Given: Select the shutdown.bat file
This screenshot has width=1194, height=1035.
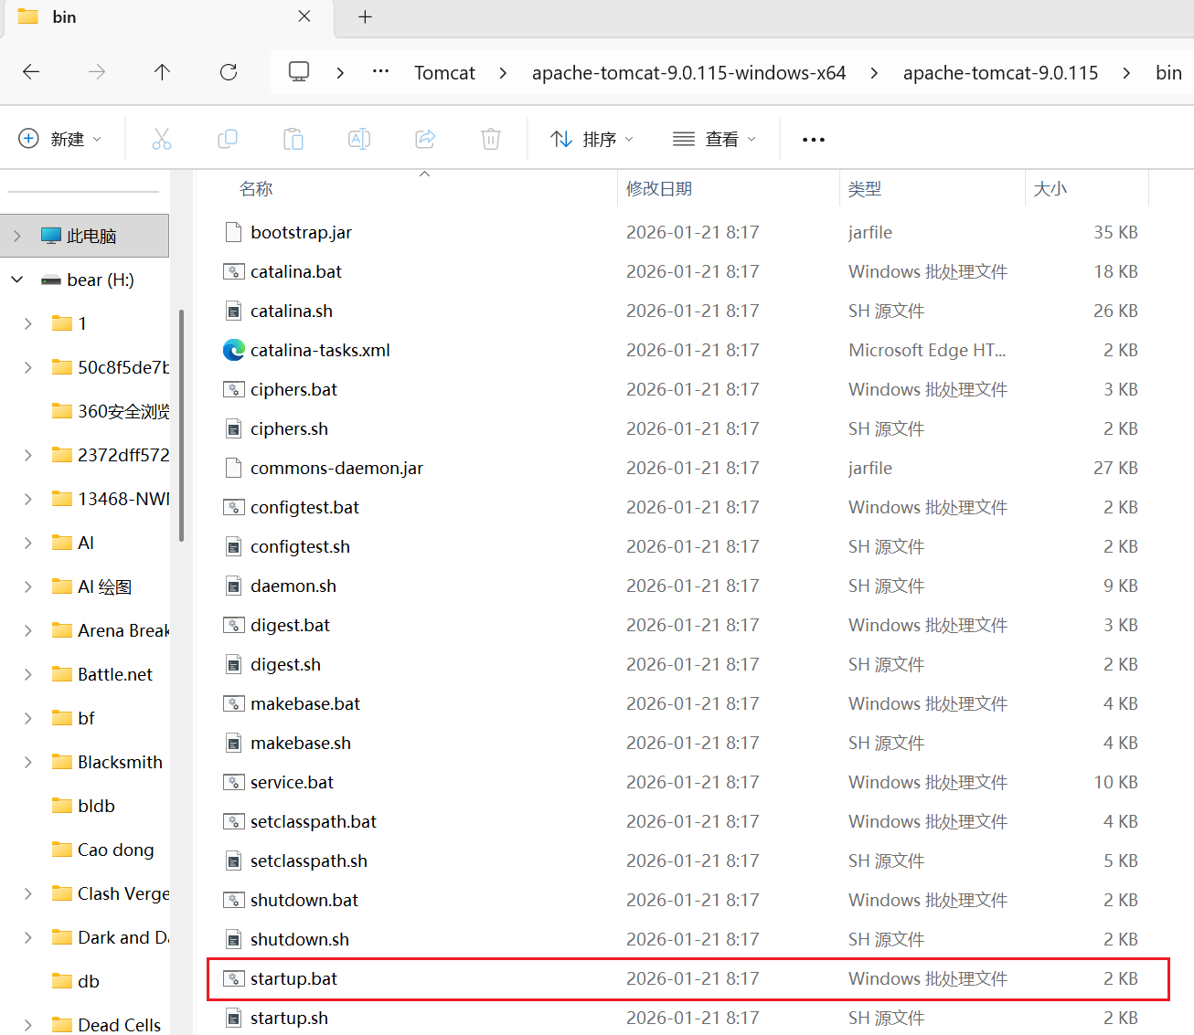Looking at the screenshot, I should pyautogui.click(x=304, y=900).
